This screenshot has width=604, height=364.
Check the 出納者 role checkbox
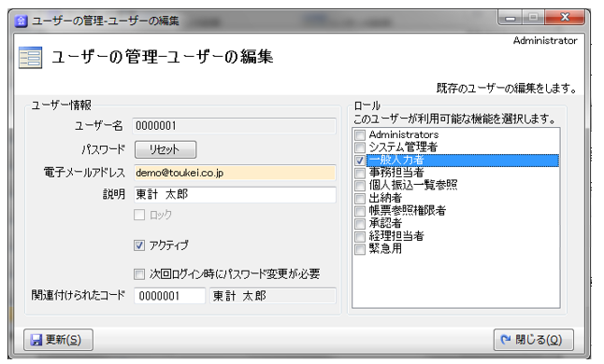pyautogui.click(x=360, y=199)
